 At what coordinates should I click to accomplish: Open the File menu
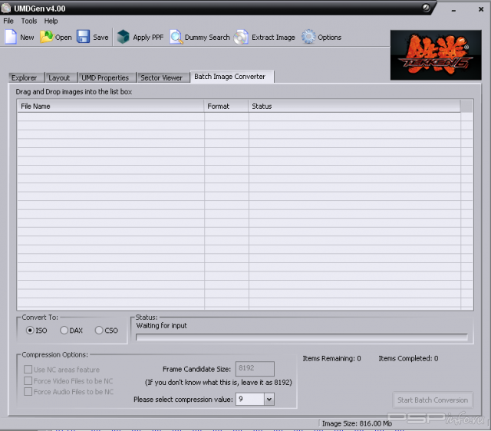(x=8, y=21)
